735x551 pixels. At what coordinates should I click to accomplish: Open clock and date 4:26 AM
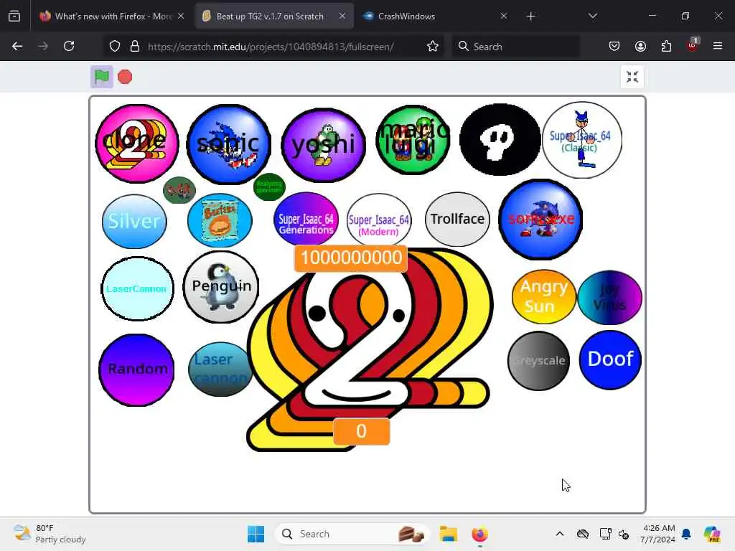tap(658, 534)
